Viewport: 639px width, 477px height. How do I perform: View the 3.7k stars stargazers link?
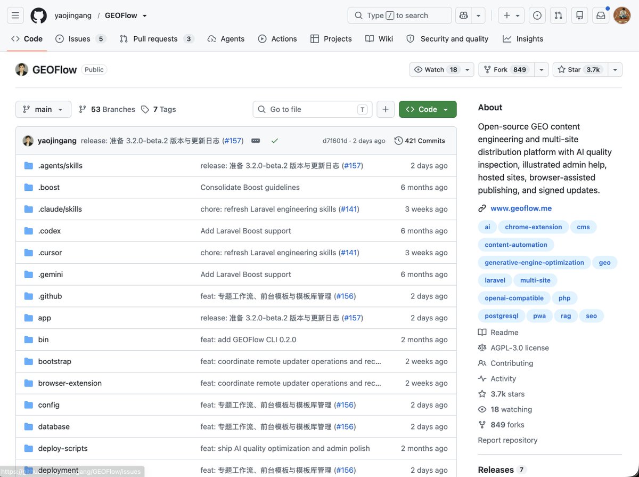pos(507,394)
